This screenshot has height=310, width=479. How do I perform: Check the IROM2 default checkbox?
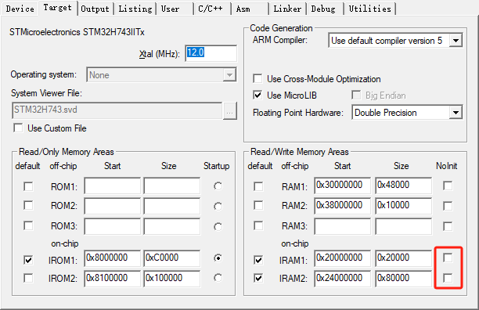tap(28, 278)
